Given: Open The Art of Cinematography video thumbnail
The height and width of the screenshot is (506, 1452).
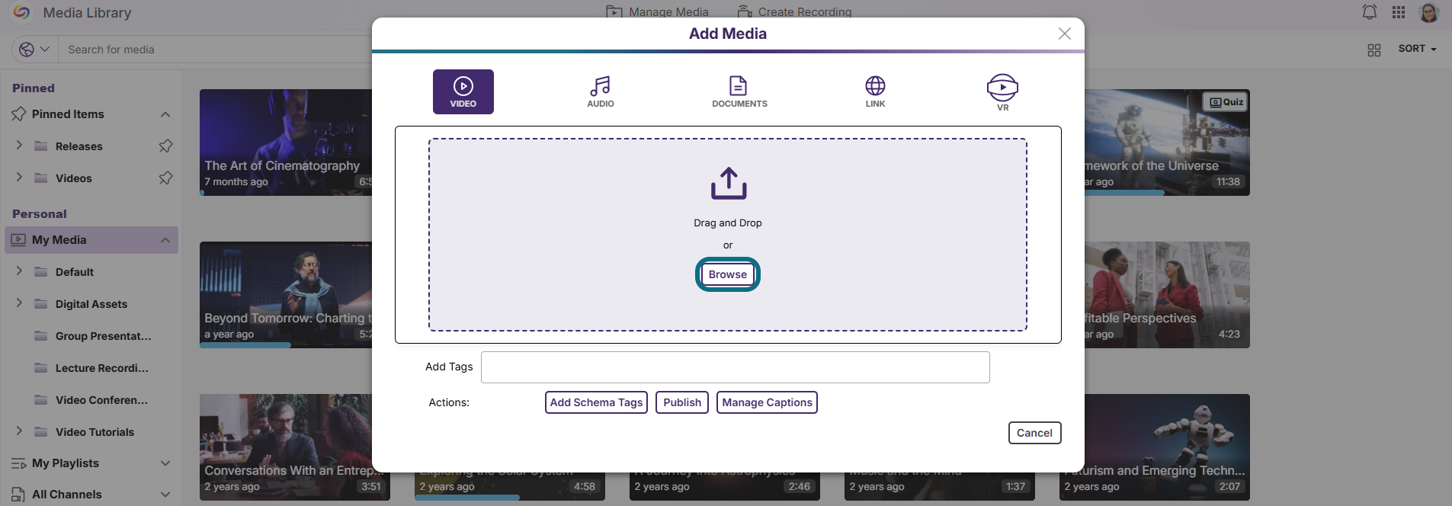Looking at the screenshot, I should 286,142.
